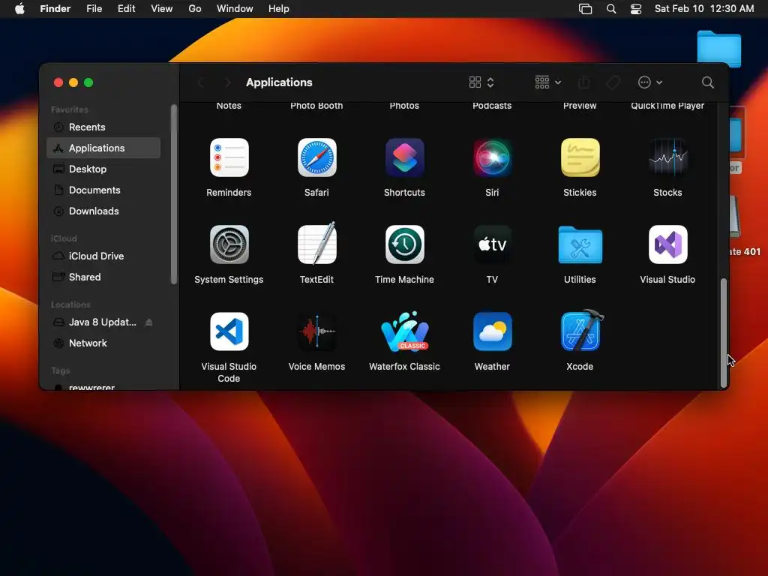Select the Utilities folder icon
The width and height of the screenshot is (768, 576).
580,245
